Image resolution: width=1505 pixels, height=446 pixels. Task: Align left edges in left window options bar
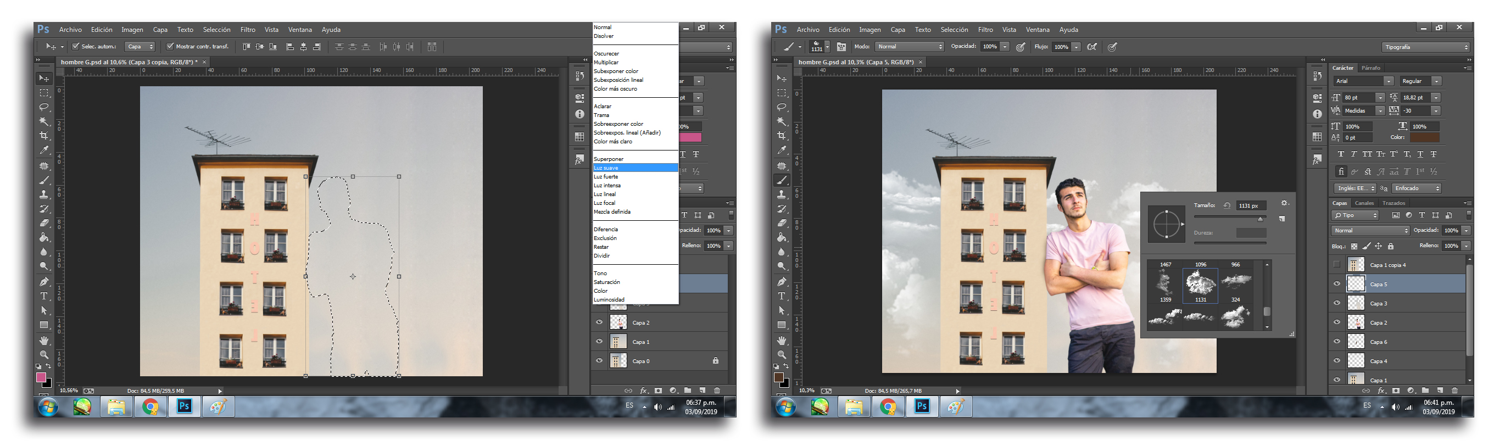point(290,47)
